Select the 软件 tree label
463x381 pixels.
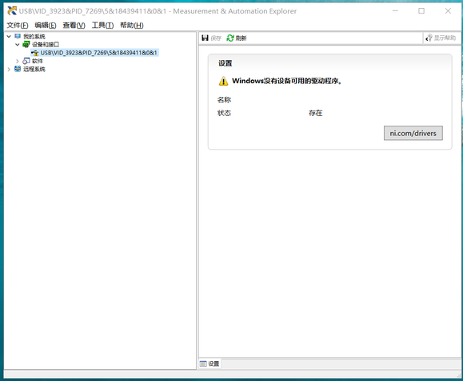tap(38, 61)
